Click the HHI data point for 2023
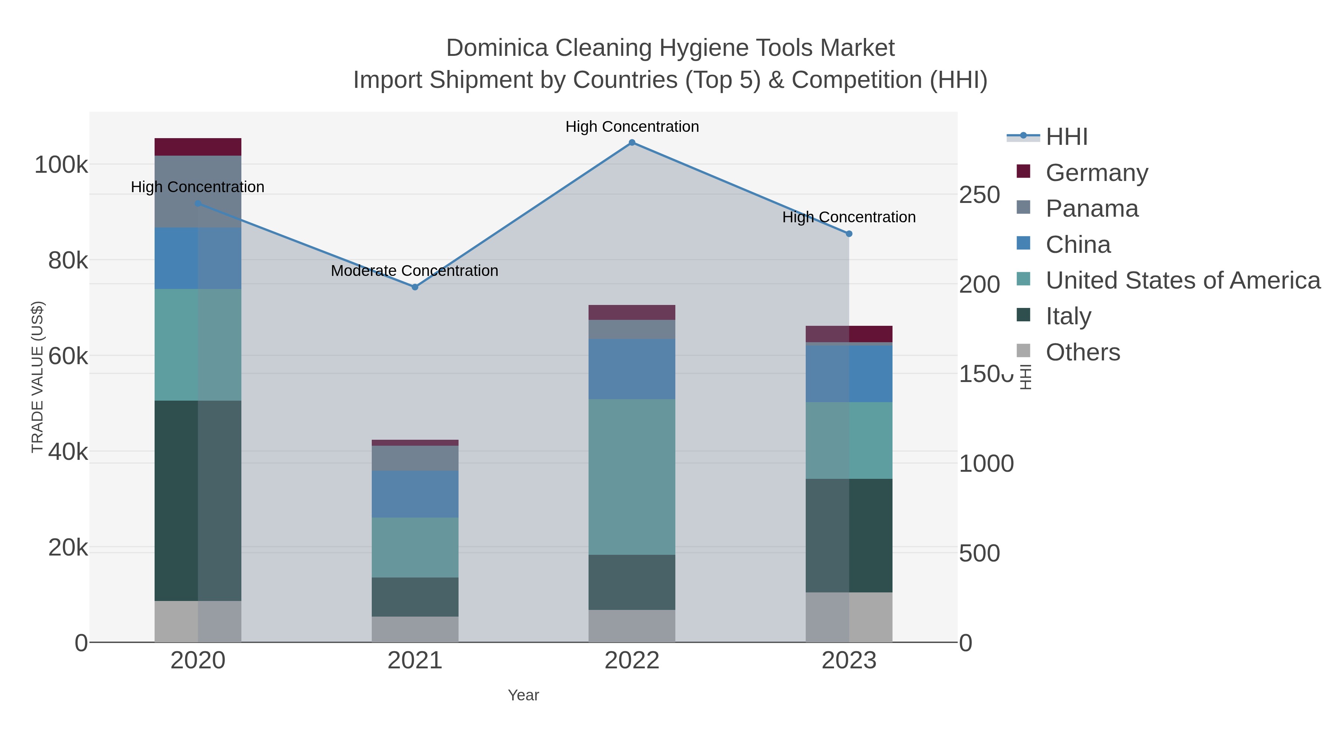The height and width of the screenshot is (754, 1341). (x=849, y=234)
